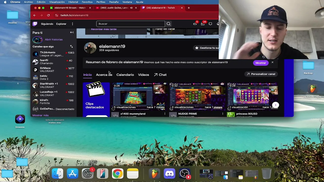
Task: Open a new Chrome tab
Action: [189, 8]
